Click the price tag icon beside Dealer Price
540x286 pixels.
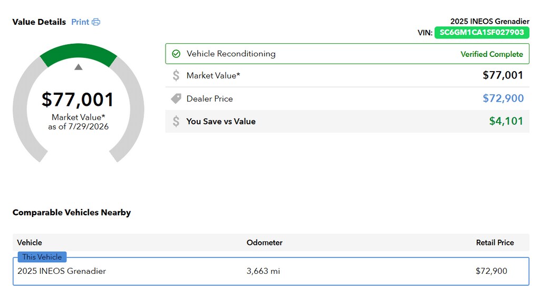point(176,99)
